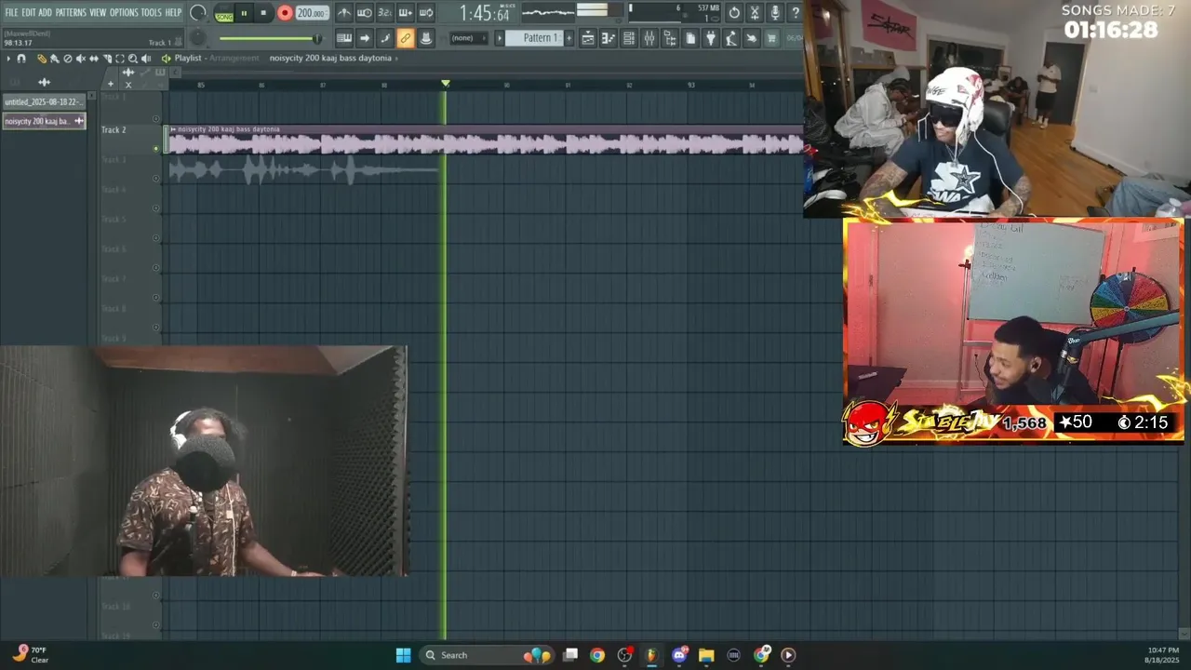This screenshot has width=1191, height=670.
Task: Add a new pattern with the plus button
Action: coord(569,38)
